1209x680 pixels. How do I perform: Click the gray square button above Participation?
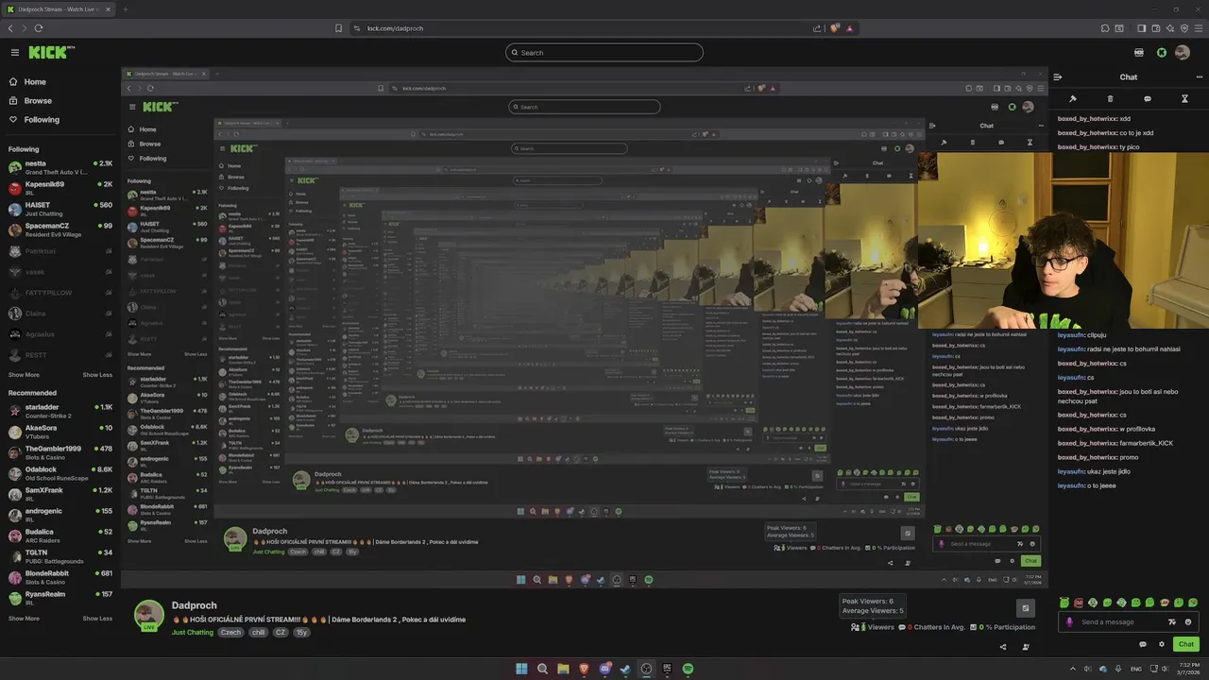(1025, 607)
